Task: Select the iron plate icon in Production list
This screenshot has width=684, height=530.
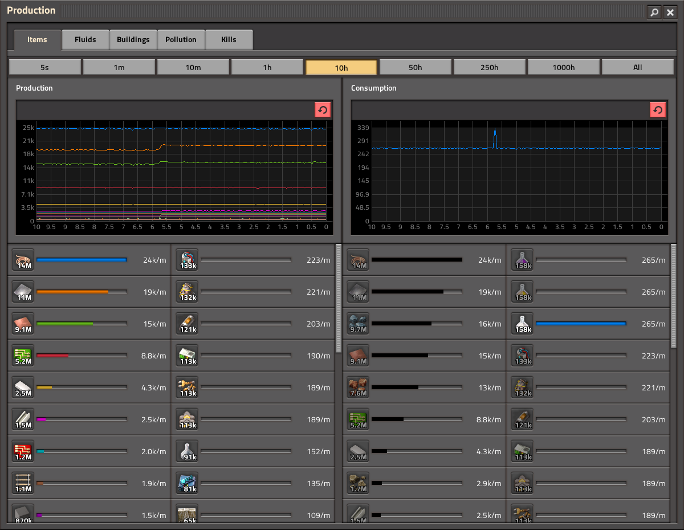Action: click(24, 292)
